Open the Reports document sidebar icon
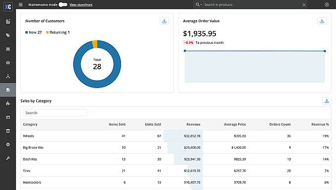The width and height of the screenshot is (336, 190). 8,90
